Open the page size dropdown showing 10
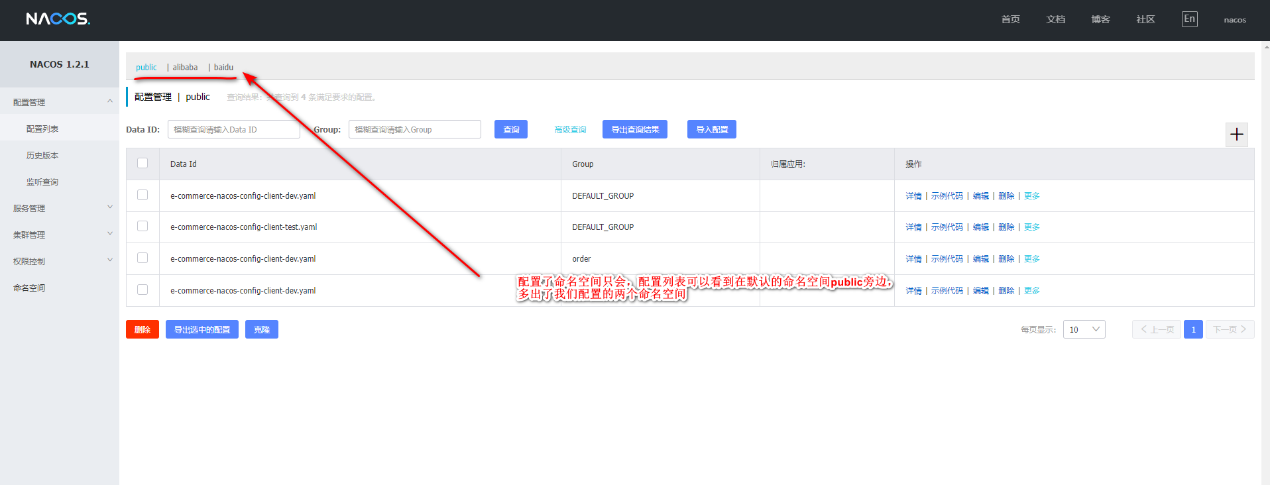Image resolution: width=1270 pixels, height=485 pixels. point(1084,329)
